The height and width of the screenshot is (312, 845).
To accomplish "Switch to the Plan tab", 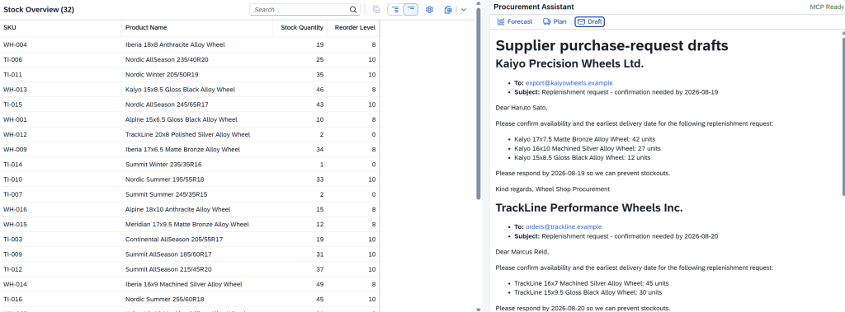I will pos(555,21).
